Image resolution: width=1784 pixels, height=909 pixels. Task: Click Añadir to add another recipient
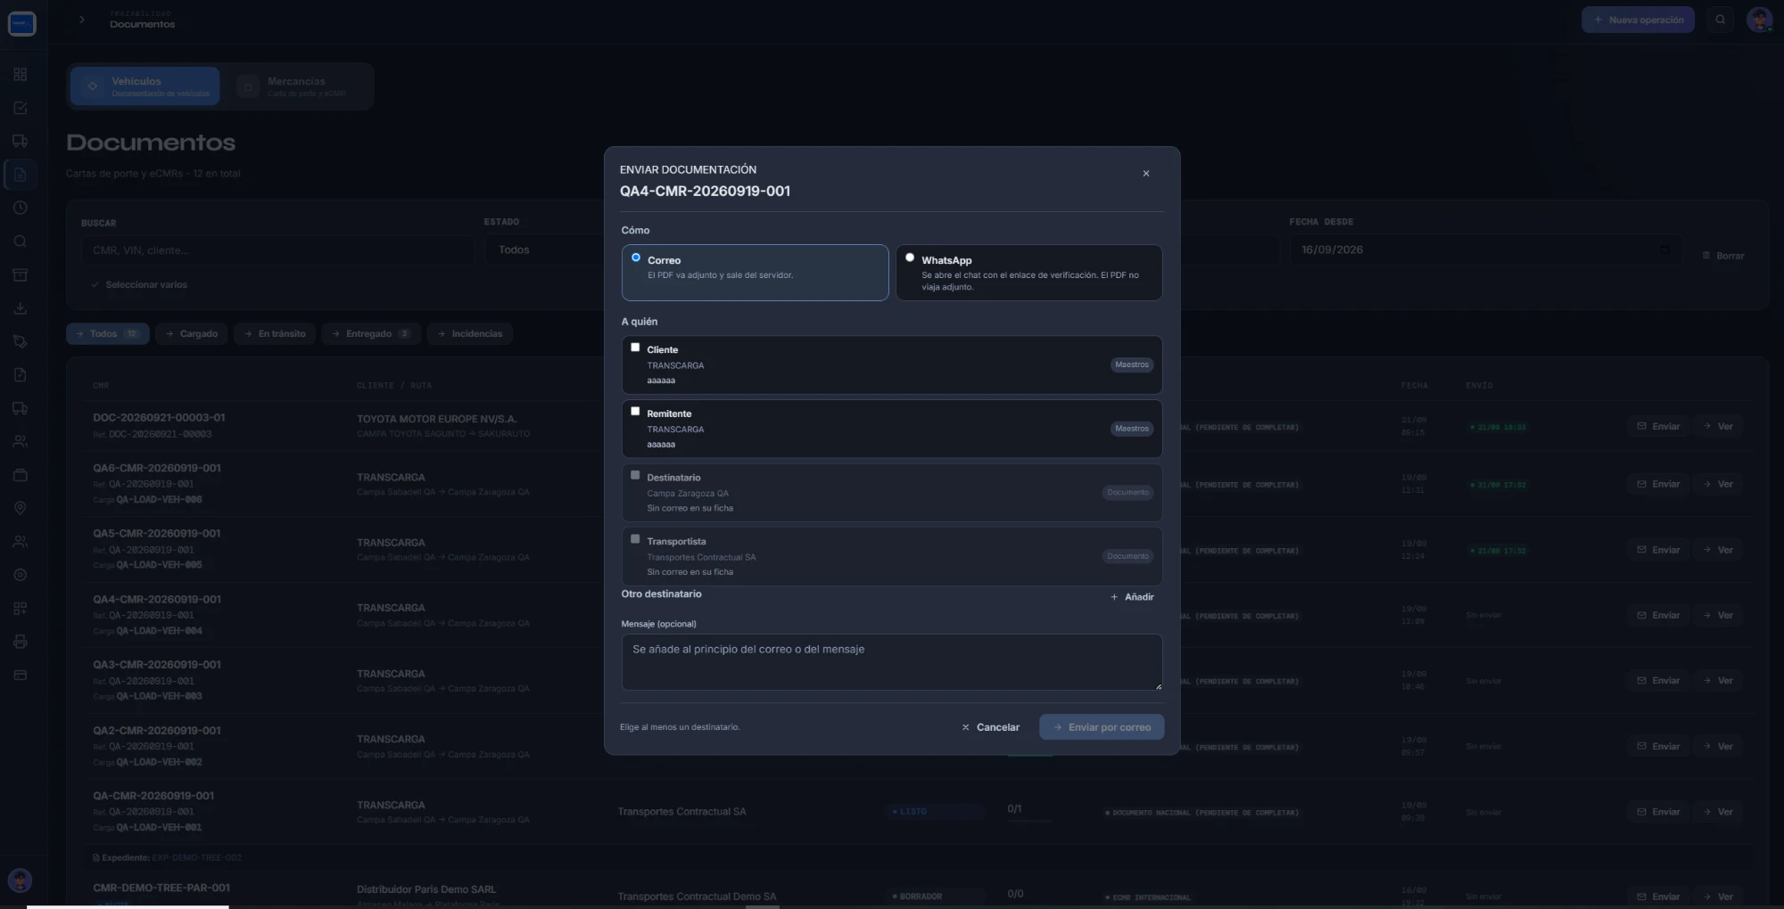pos(1133,597)
